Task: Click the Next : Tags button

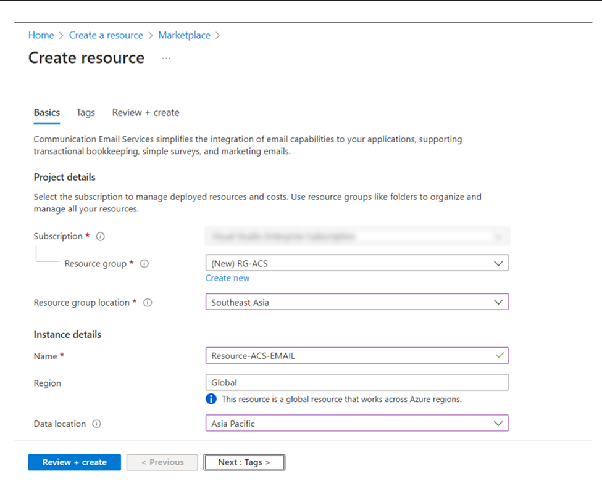Action: (244, 462)
